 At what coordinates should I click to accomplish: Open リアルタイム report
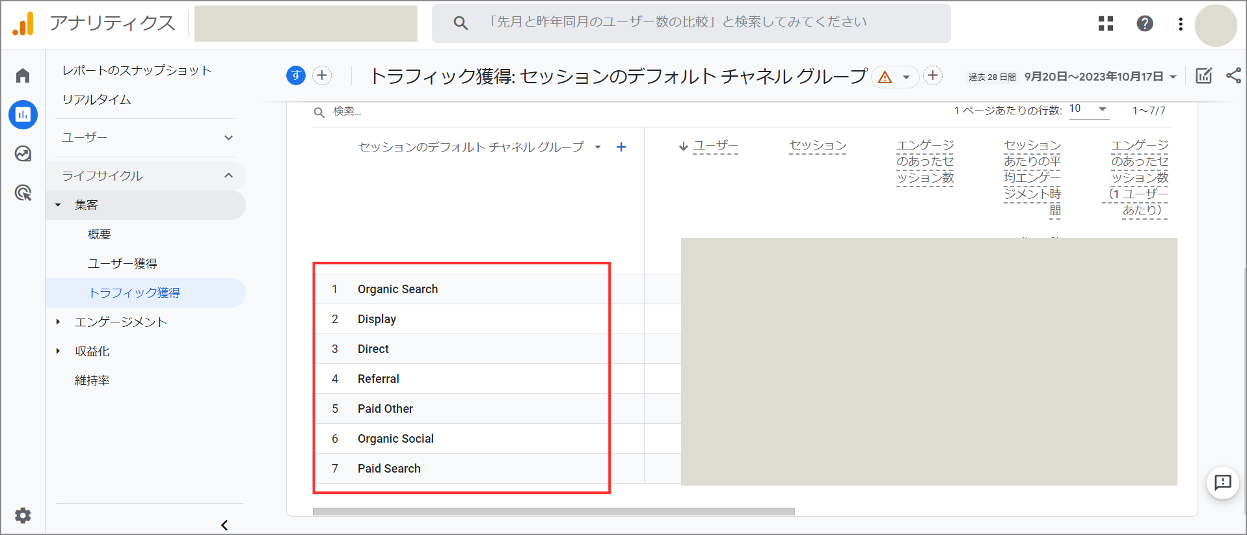97,99
